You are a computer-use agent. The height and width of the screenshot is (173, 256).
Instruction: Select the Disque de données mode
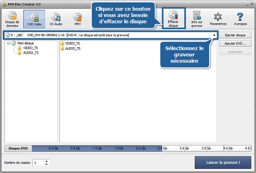point(12,19)
